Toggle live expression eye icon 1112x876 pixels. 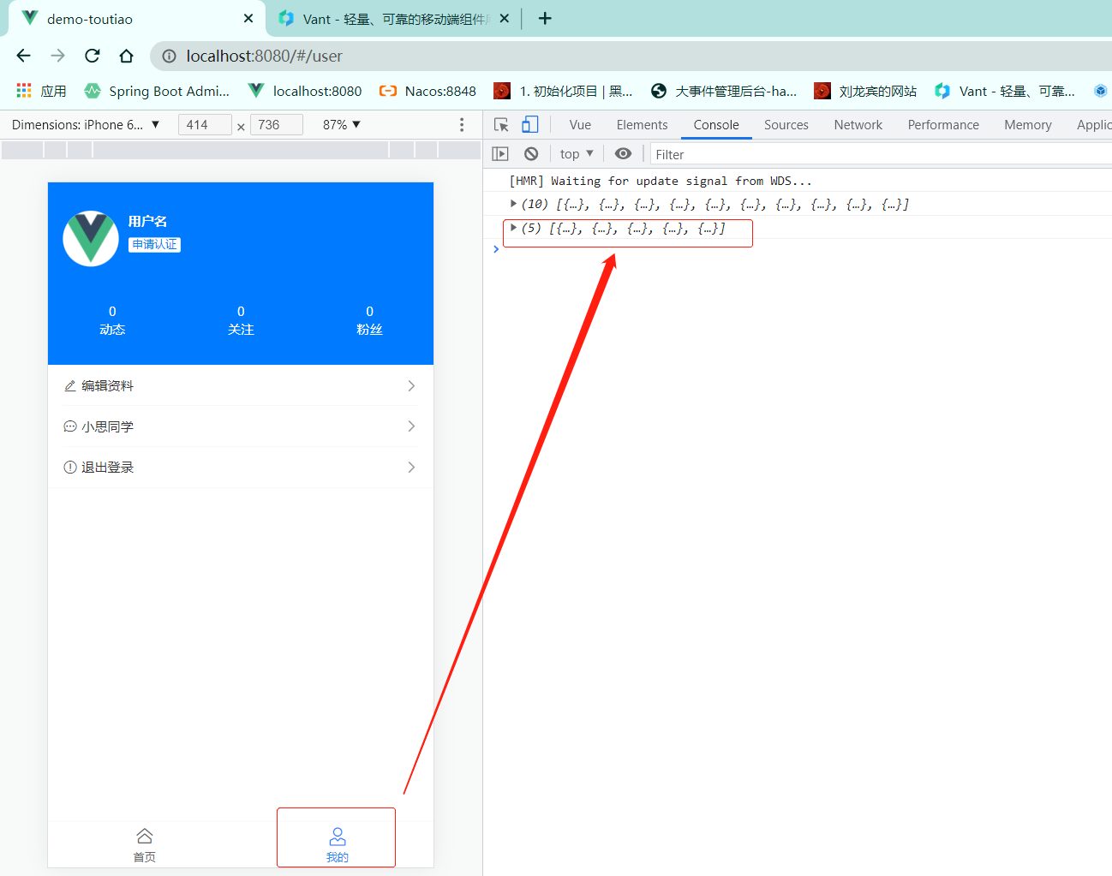point(624,154)
